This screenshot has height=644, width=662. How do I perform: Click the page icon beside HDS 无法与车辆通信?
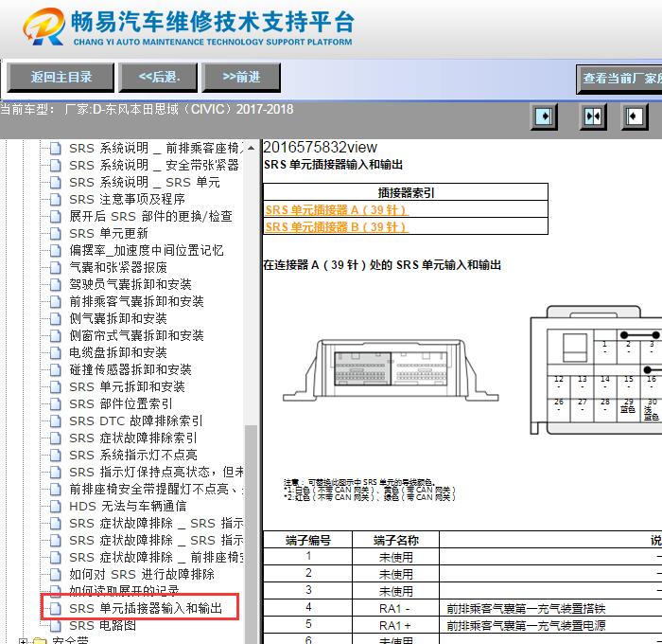(55, 506)
